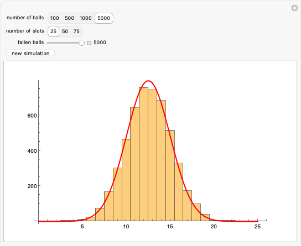Click the 'number of balls' label
This screenshot has width=301, height=246.
pos(25,18)
